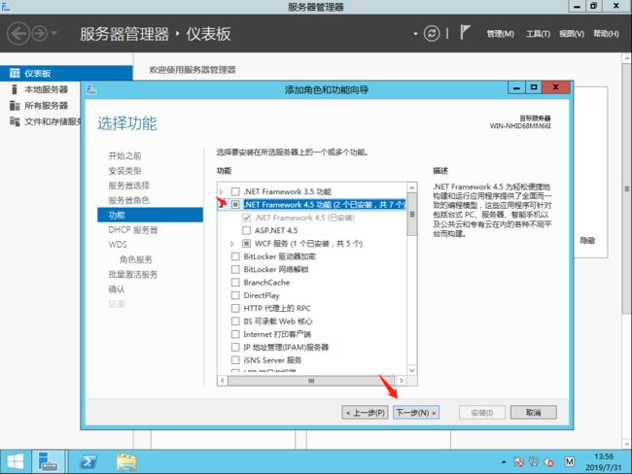Screen dimensions: 632x474
Task: Click the feature list scroll right arrow
Action: coord(401,381)
